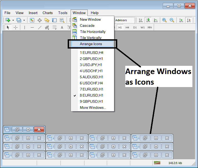Switch chart to Line Chart icon
The image size is (198, 168).
coord(156,20)
